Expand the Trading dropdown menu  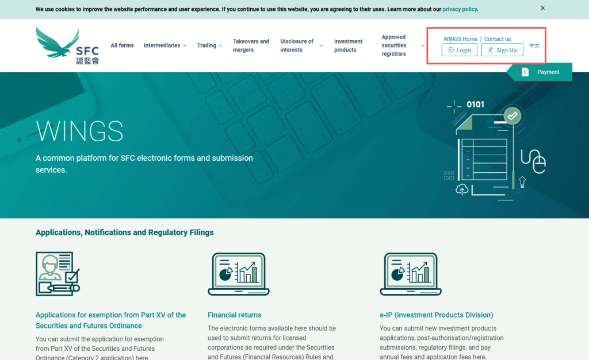209,45
